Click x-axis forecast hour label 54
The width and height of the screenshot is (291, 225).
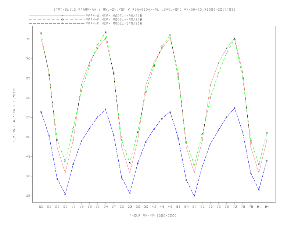[186, 207]
